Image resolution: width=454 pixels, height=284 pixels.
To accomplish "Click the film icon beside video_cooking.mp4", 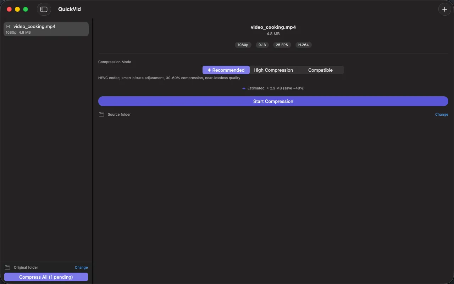I will (8, 26).
